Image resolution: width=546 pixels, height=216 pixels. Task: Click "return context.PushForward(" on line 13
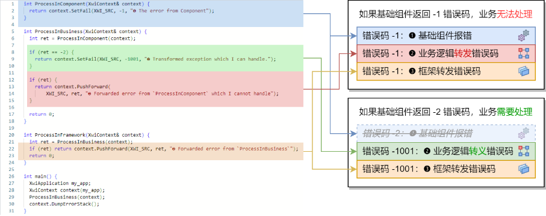[x=72, y=86]
